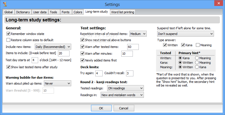Open Warn about piled up items dropdown
The image size is (225, 115).
57,83
